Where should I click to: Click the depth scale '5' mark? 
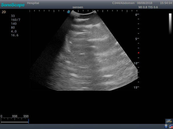coord(136,39)
